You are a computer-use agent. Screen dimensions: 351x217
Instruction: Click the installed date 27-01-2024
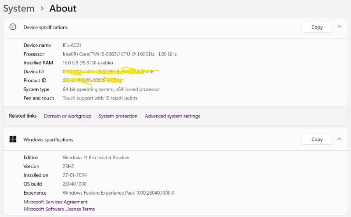pos(75,175)
